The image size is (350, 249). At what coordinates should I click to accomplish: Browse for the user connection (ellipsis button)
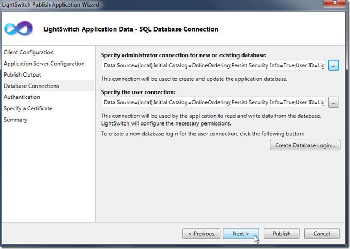click(x=334, y=102)
